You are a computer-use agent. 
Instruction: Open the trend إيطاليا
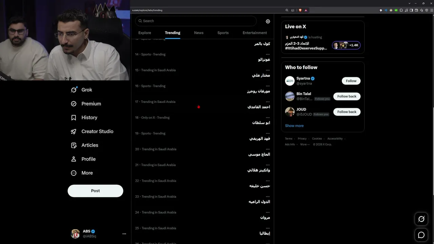pyautogui.click(x=264, y=233)
